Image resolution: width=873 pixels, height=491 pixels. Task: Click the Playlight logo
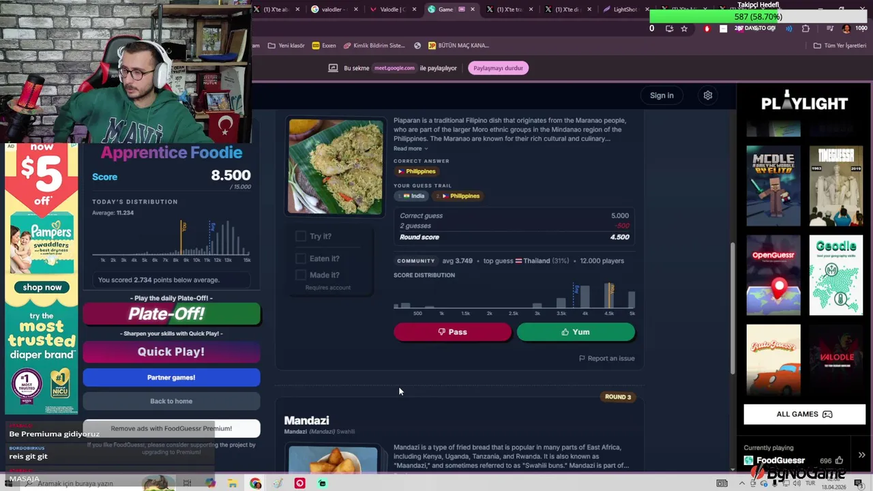[x=804, y=102]
